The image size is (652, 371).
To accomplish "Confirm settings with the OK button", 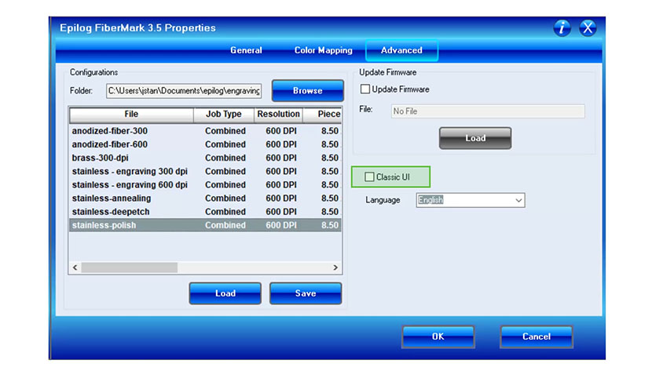I will pyautogui.click(x=438, y=336).
